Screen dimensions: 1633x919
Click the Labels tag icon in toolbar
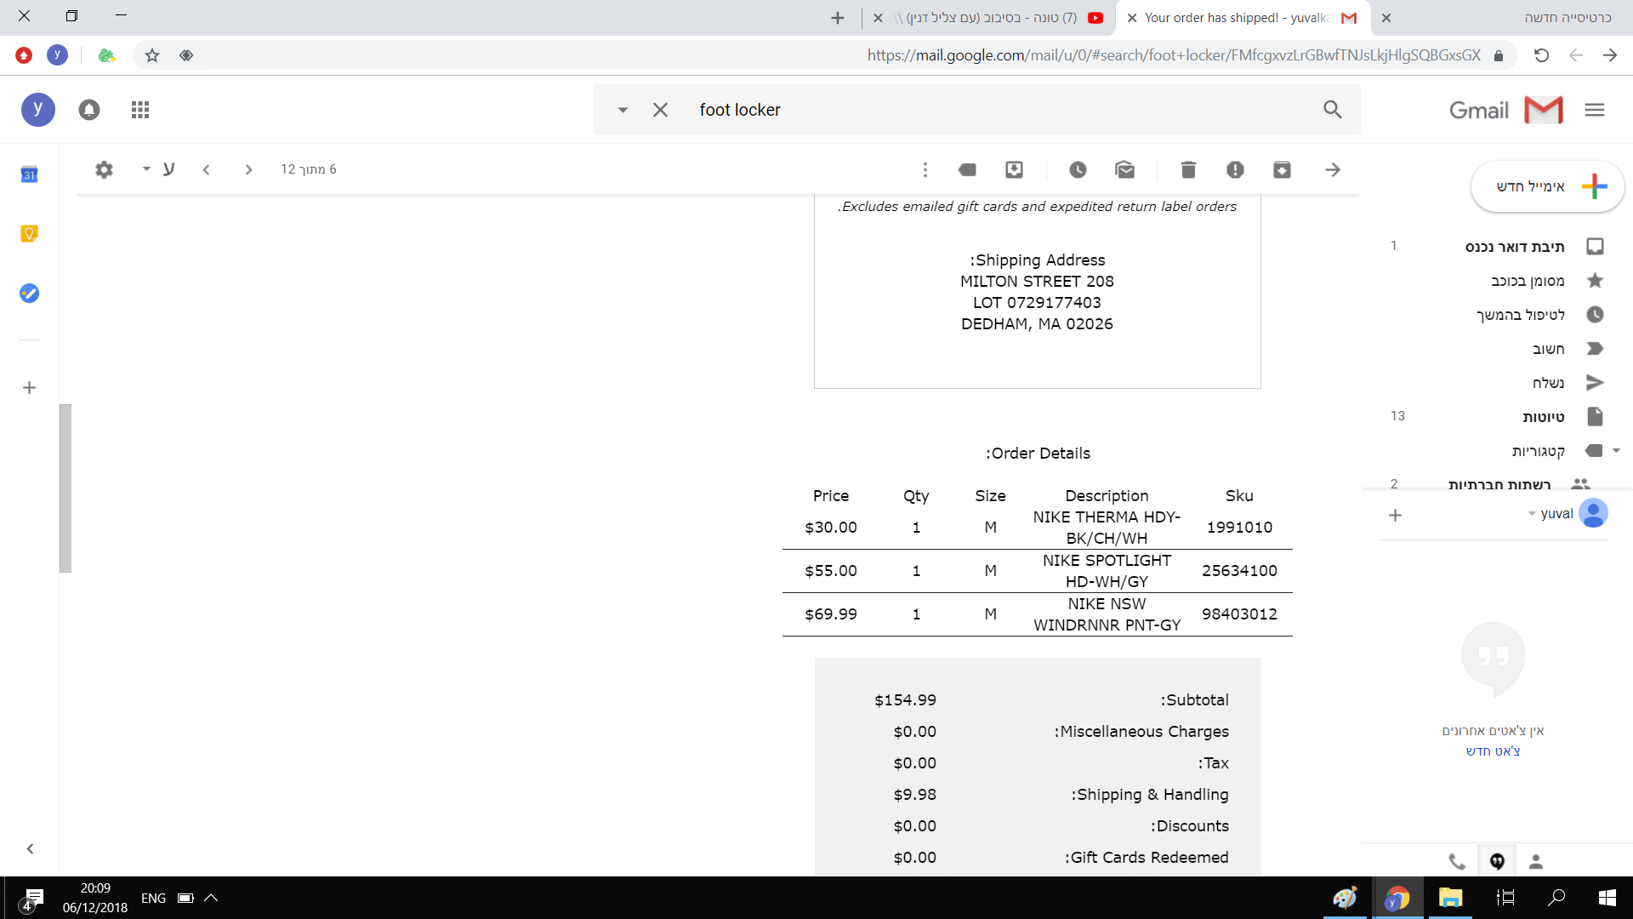click(967, 169)
